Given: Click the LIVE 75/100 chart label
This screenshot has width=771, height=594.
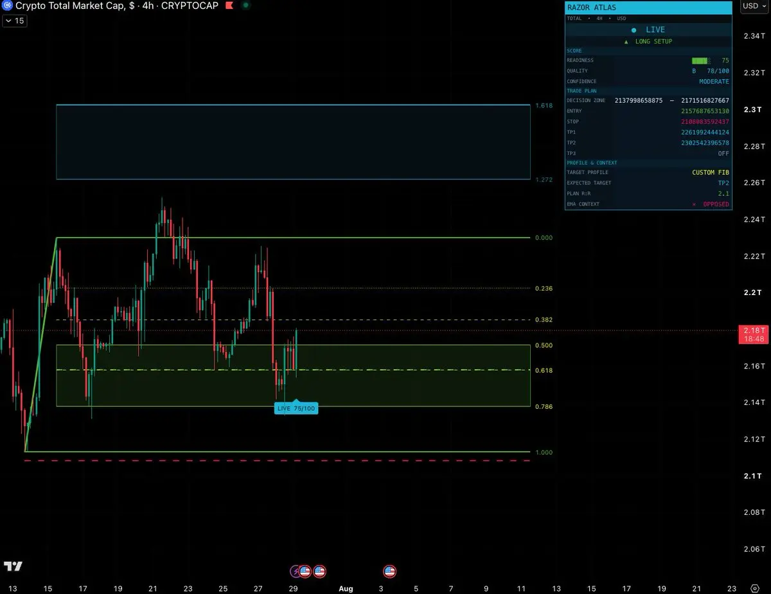Looking at the screenshot, I should 296,408.
